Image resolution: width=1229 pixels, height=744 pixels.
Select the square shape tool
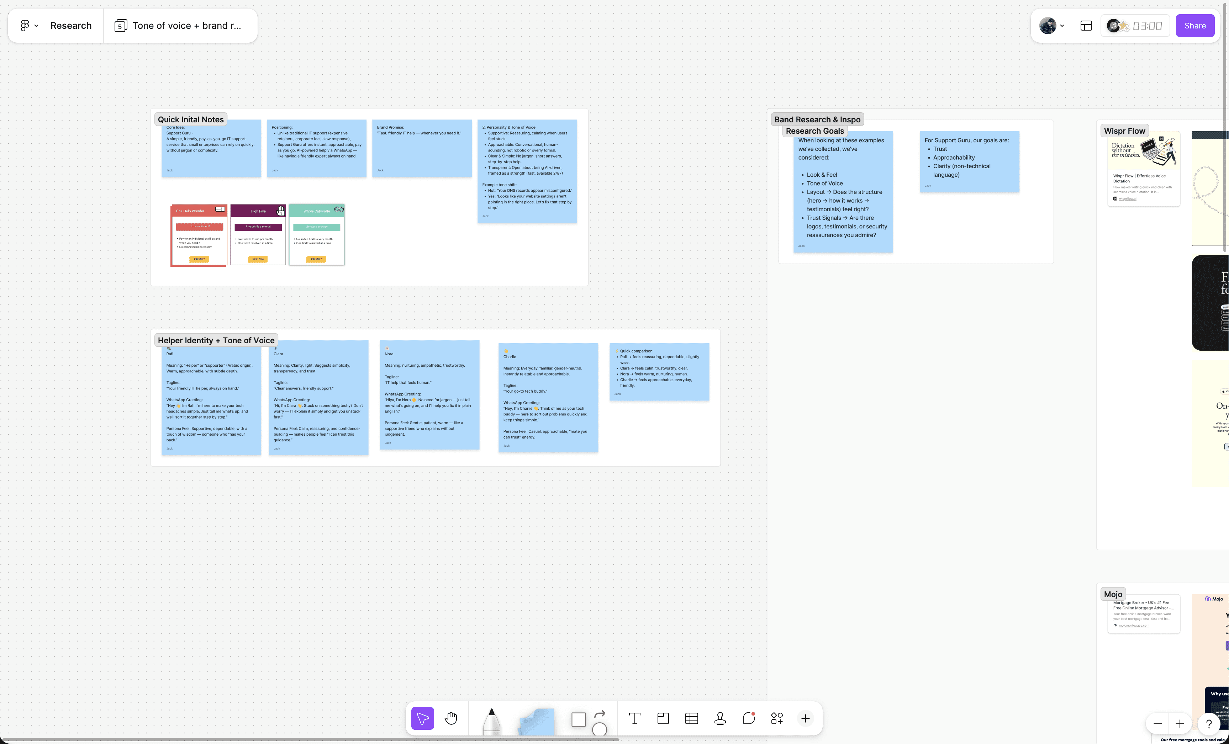578,719
